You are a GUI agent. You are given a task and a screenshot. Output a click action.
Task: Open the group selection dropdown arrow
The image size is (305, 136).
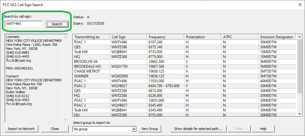[x=133, y=129]
